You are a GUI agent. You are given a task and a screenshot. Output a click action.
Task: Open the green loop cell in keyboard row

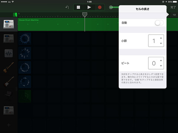pyautogui.click(x=25, y=96)
